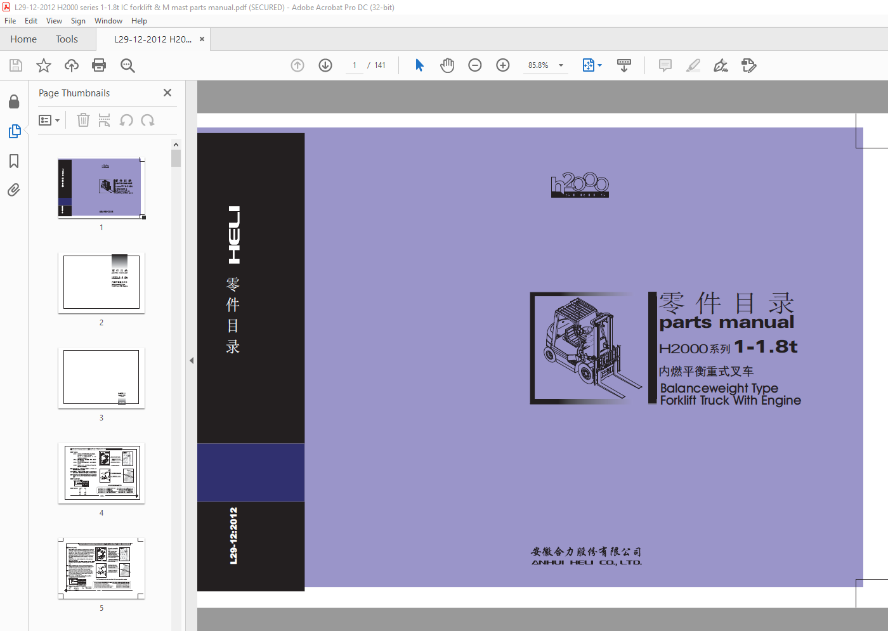Open the Edit menu
This screenshot has height=631, width=888.
tap(31, 21)
